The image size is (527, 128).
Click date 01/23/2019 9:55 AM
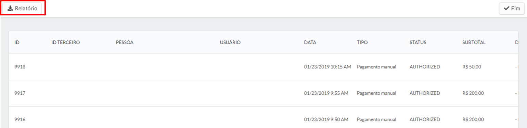pos(326,93)
